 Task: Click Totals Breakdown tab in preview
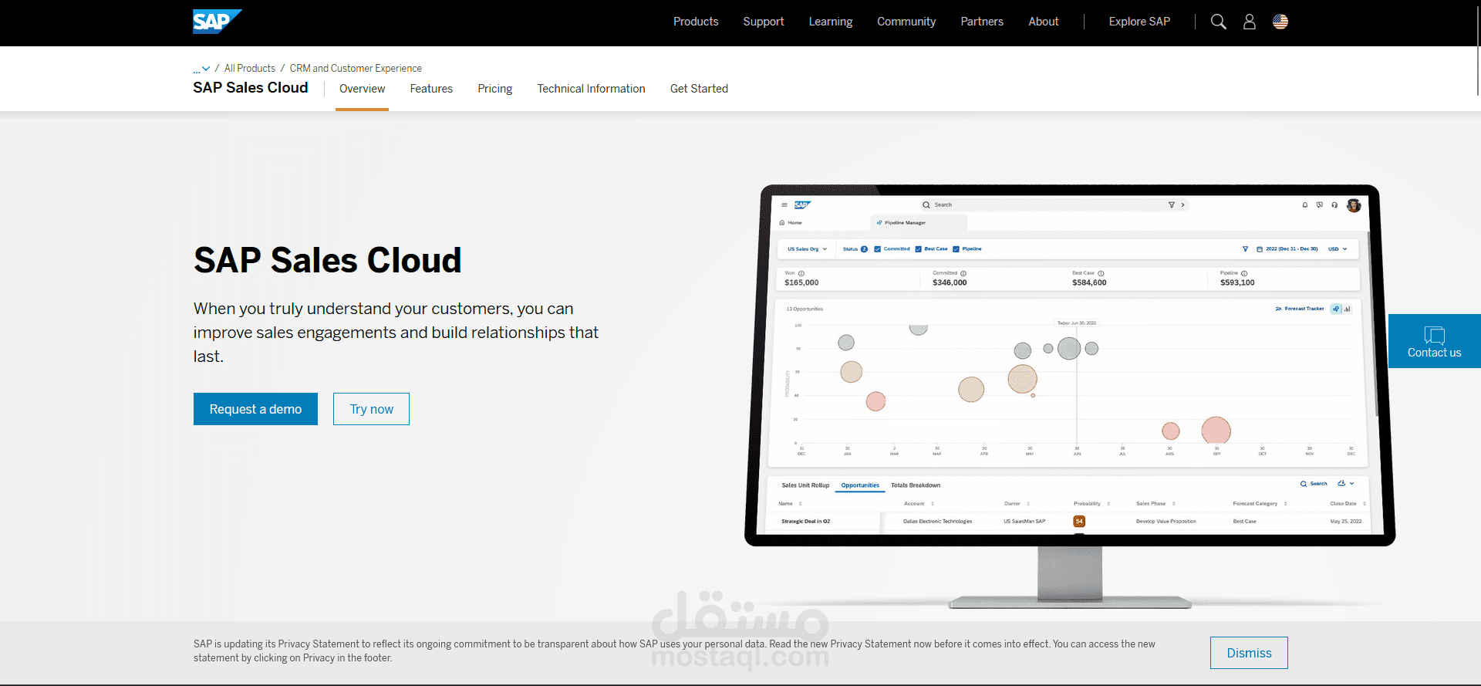pos(916,485)
